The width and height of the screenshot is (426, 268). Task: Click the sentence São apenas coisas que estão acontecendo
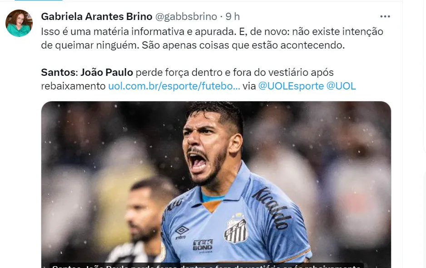click(243, 45)
